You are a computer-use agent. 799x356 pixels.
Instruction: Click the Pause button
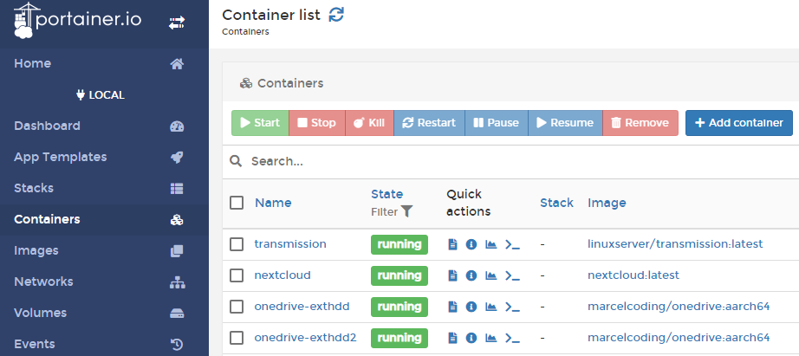click(497, 123)
